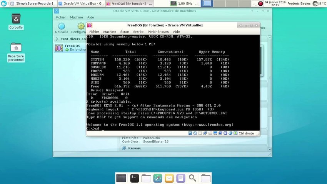Click the scroll up arrow in manager details pane
The width and height of the screenshot is (327, 184).
tap(270, 38)
